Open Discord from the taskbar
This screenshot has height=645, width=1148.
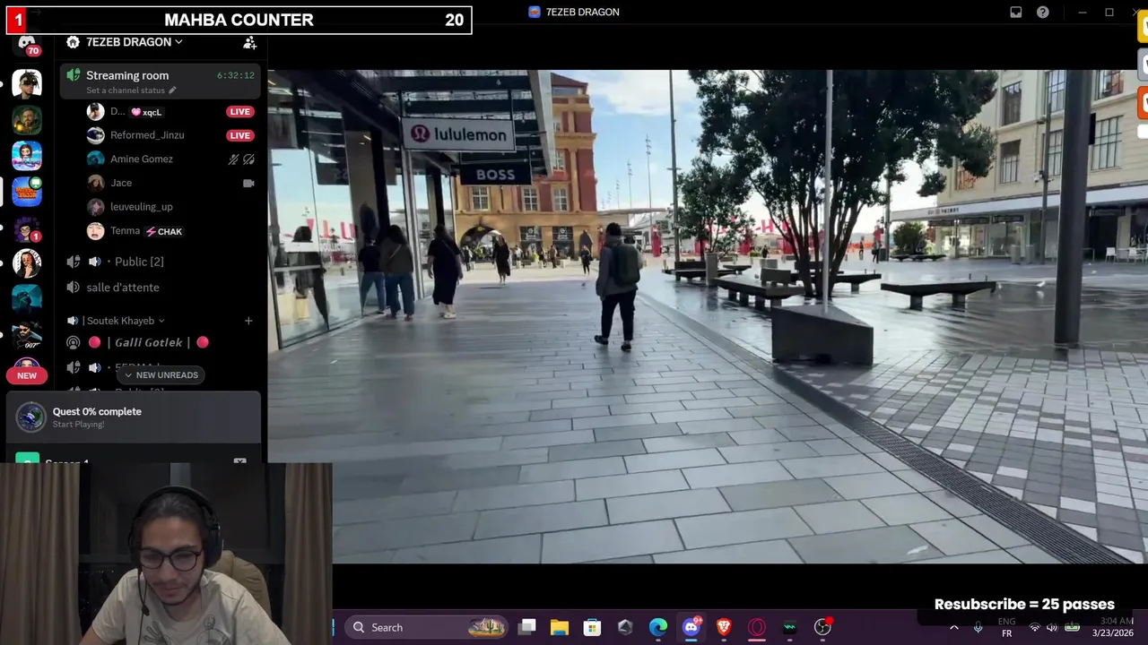(x=691, y=627)
